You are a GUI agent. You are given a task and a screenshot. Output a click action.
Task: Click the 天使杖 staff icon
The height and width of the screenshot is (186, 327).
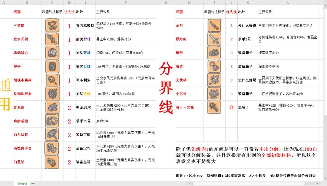pyautogui.click(x=214, y=80)
